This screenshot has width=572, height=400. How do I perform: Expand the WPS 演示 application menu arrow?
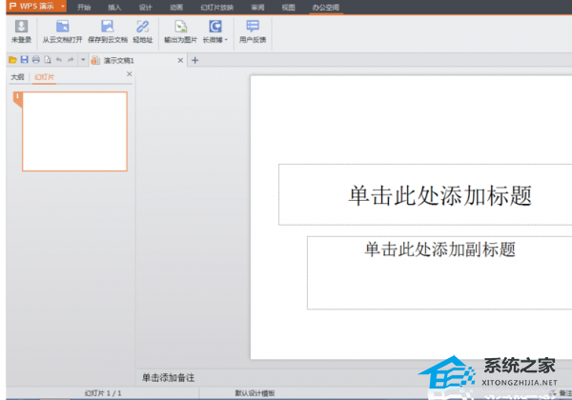point(62,6)
